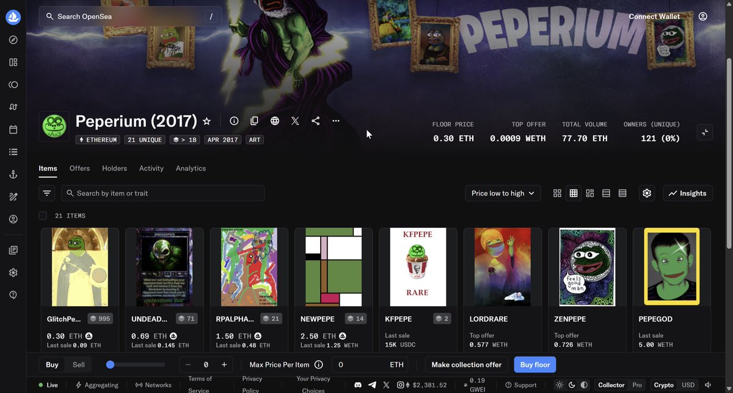733x393 pixels.
Task: Switch to dark theme moon icon
Action: [572, 385]
